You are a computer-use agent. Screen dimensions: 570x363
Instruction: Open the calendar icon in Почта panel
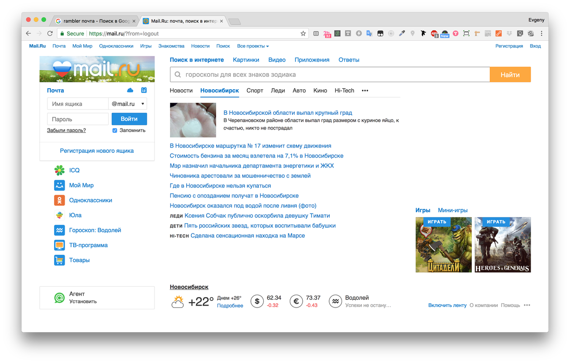(x=144, y=90)
